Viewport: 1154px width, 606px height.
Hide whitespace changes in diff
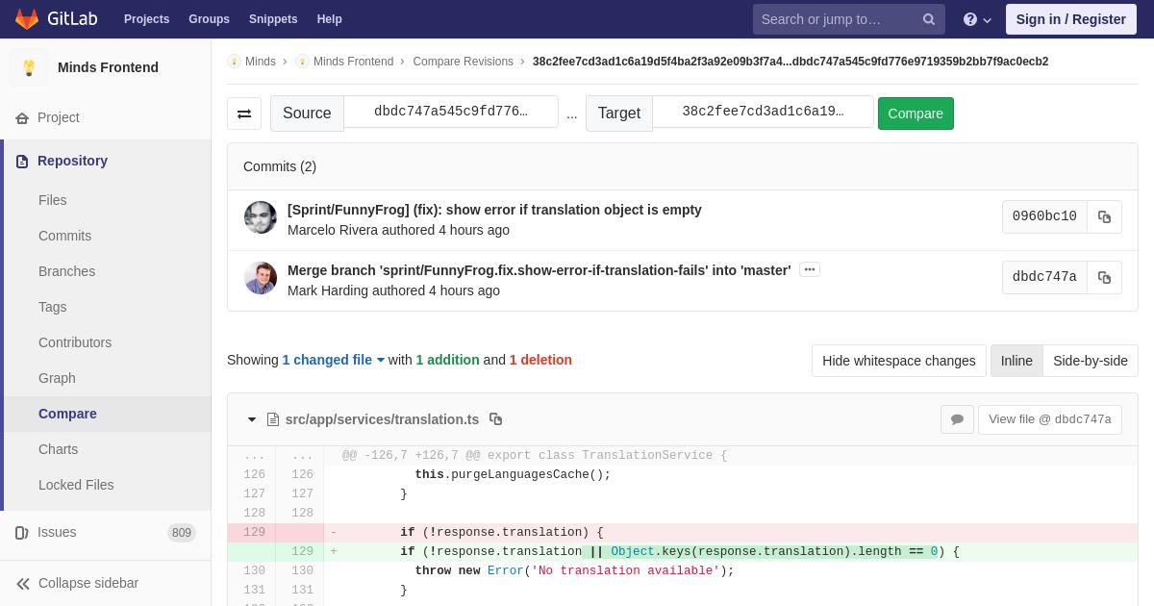tap(898, 361)
